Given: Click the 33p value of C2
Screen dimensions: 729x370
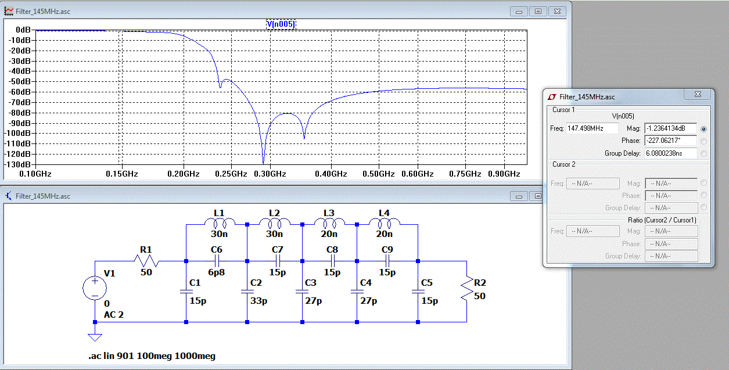Looking at the screenshot, I should coord(258,301).
